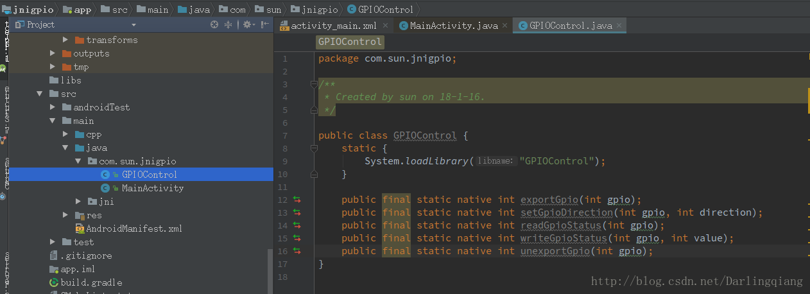Click the jnigpio project icon in breadcrumb
This screenshot has height=294, width=810.
click(x=6, y=10)
